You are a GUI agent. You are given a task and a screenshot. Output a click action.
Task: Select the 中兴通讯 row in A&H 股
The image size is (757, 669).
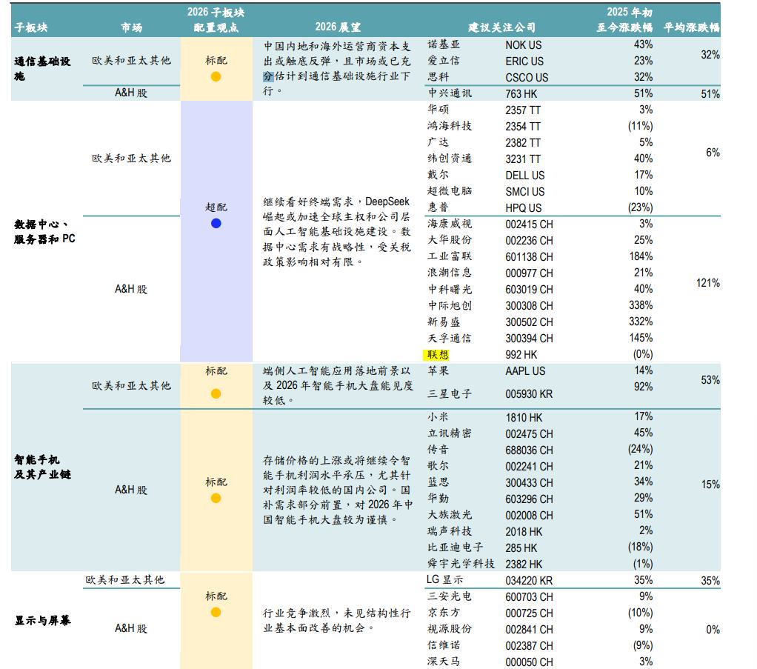click(444, 93)
